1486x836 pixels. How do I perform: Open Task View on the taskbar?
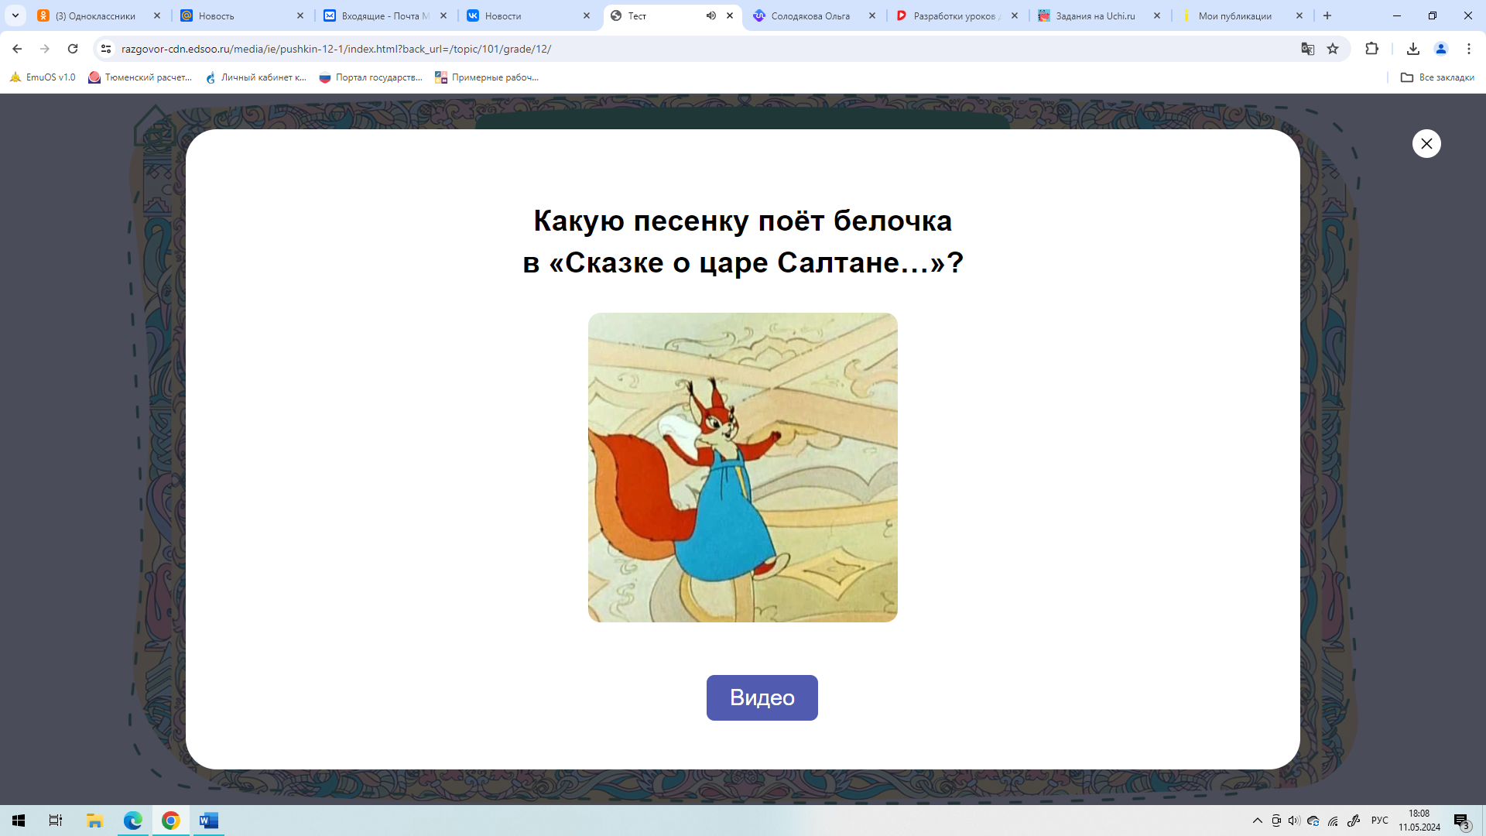pyautogui.click(x=56, y=821)
